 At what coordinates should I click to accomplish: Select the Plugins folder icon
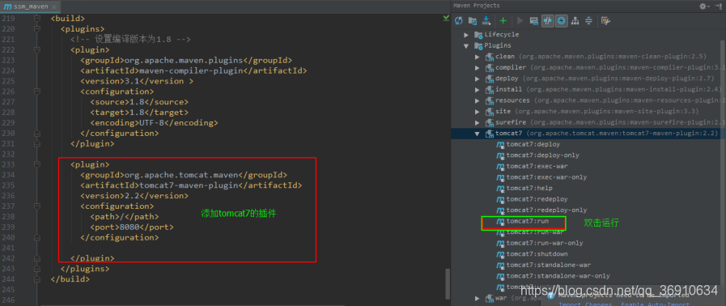478,46
